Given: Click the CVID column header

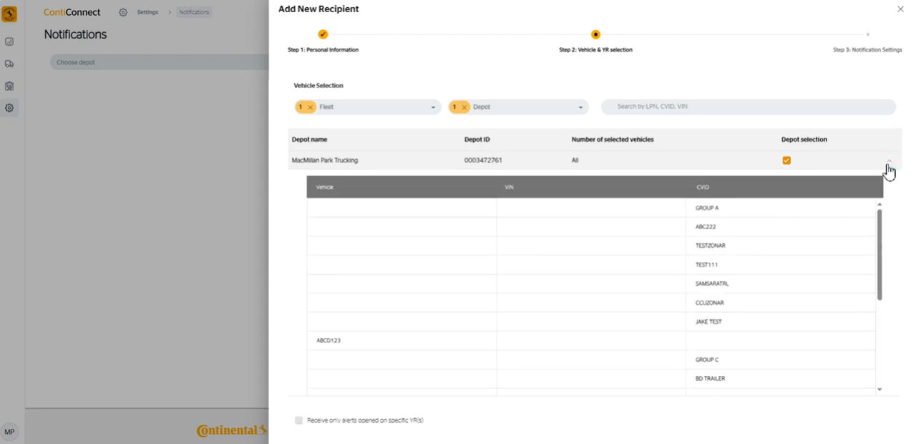Looking at the screenshot, I should tap(703, 187).
